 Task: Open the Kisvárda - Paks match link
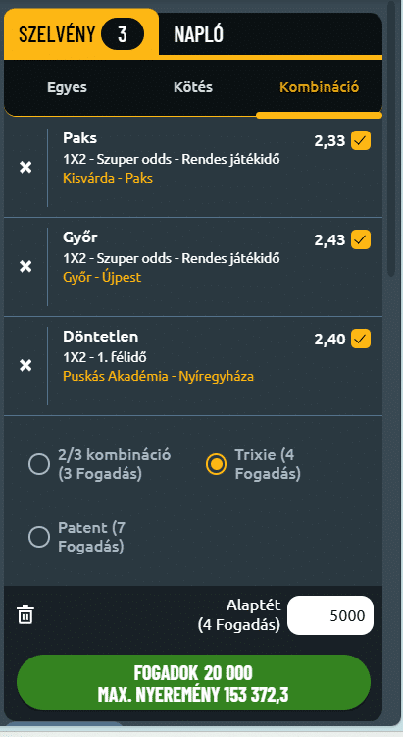click(x=108, y=179)
